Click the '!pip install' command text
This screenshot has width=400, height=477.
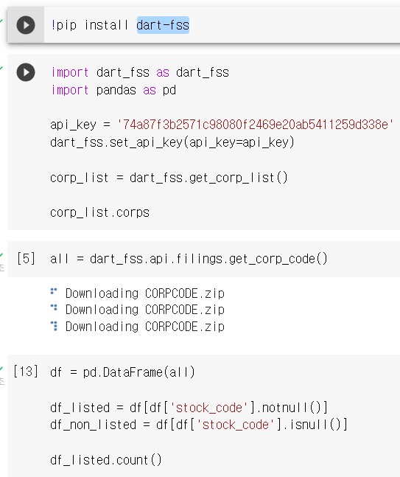point(90,25)
